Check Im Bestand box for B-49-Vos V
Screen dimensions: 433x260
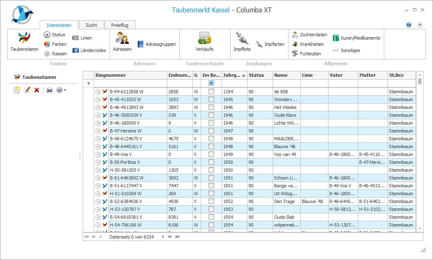(x=211, y=154)
